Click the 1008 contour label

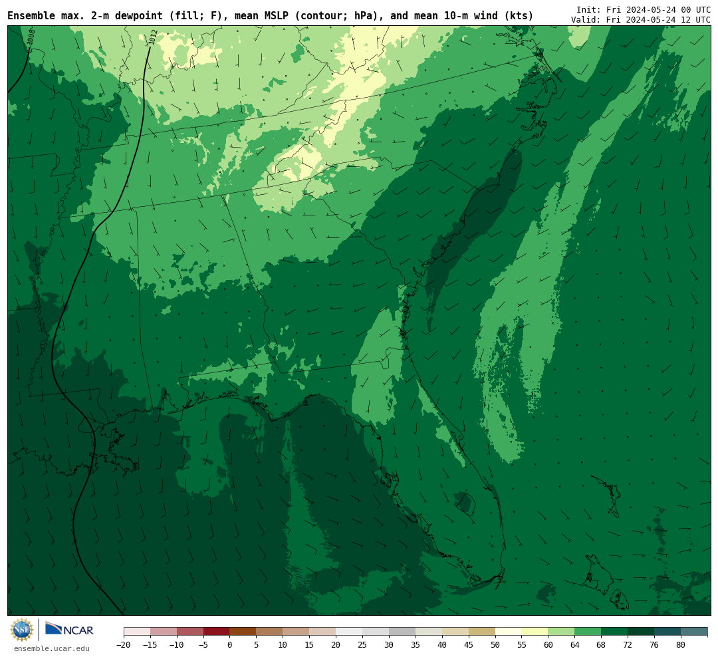pos(31,37)
